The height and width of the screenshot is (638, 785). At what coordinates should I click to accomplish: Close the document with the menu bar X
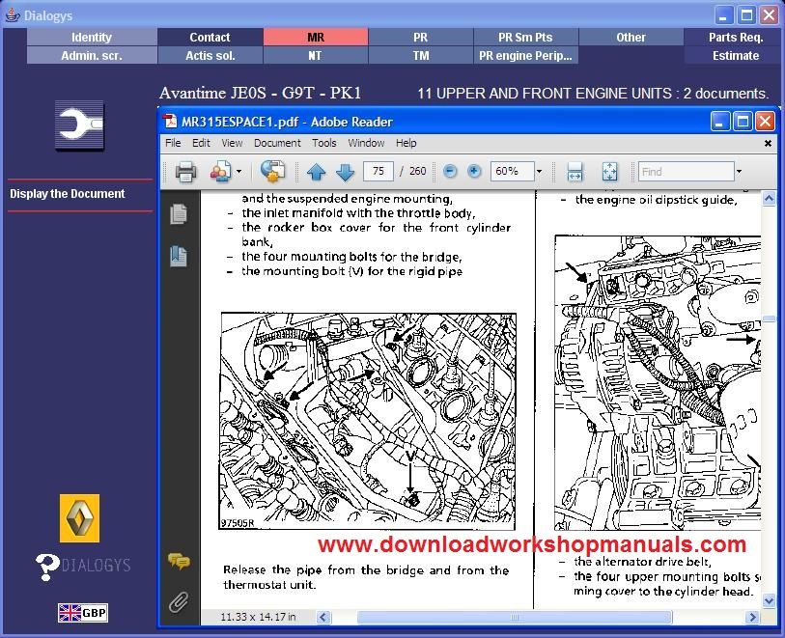pos(768,144)
